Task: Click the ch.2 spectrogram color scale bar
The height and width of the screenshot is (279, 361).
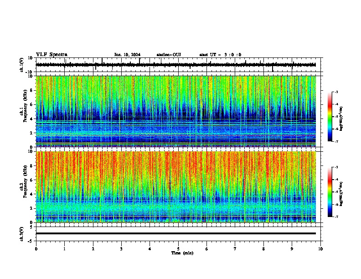Action: (330, 192)
